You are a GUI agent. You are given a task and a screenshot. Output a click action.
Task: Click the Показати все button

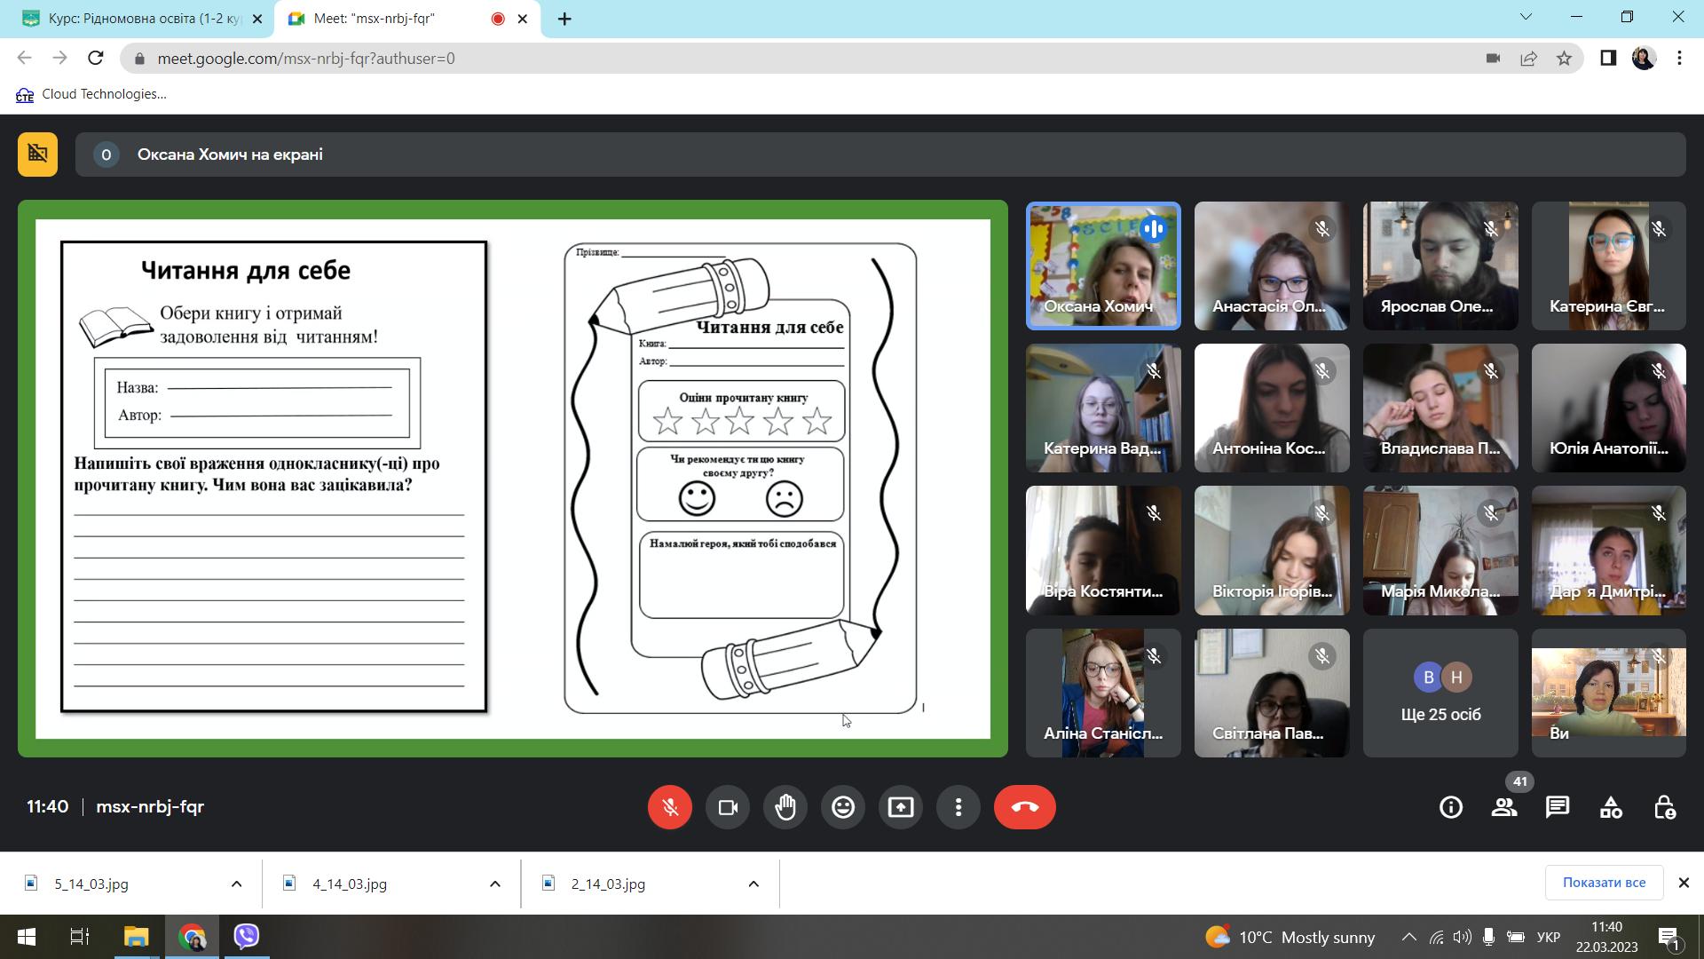click(1603, 883)
